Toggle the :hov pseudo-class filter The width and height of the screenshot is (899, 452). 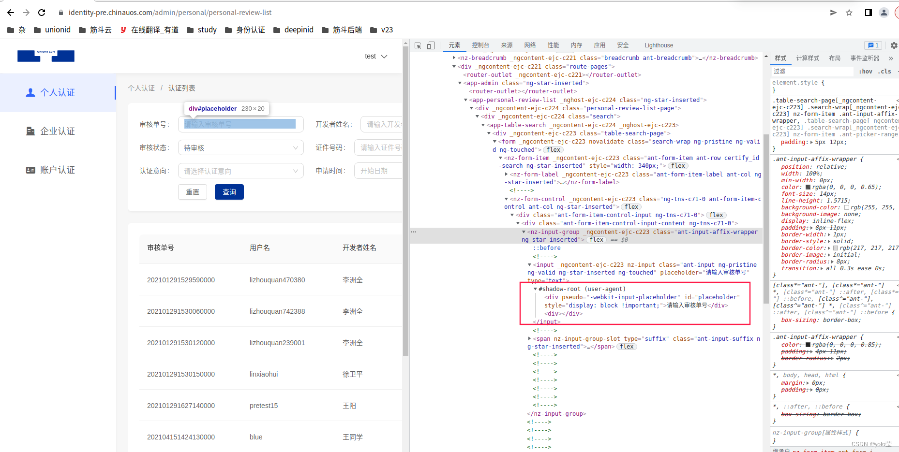point(865,71)
